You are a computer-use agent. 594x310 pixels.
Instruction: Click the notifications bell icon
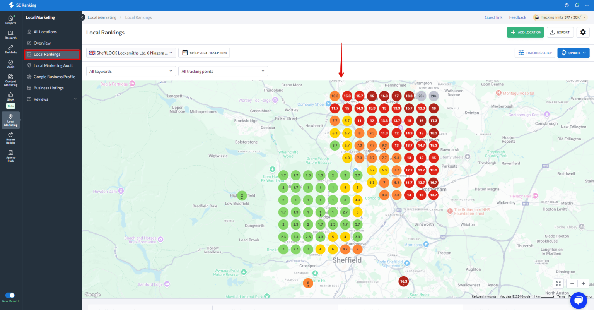pyautogui.click(x=576, y=5)
